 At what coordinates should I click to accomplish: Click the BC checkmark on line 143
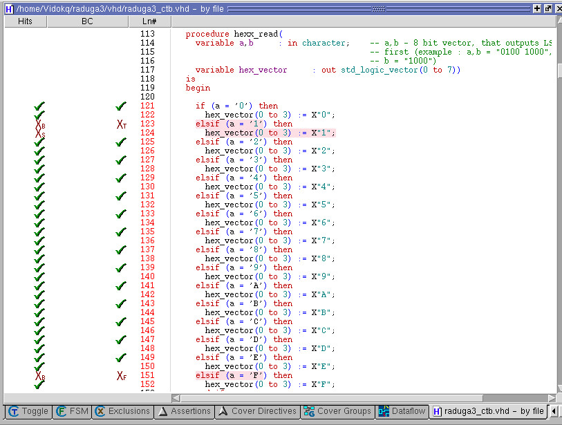coord(121,303)
